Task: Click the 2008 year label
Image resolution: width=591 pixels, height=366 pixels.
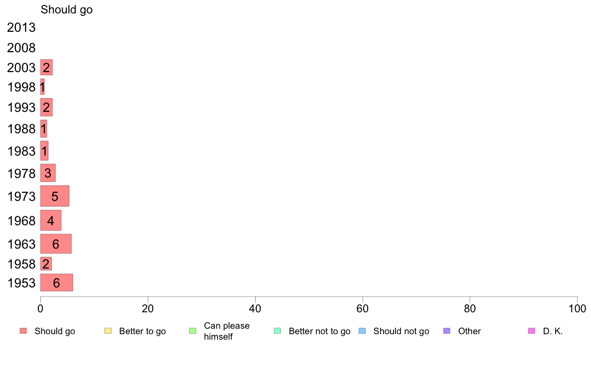Action: (x=21, y=48)
